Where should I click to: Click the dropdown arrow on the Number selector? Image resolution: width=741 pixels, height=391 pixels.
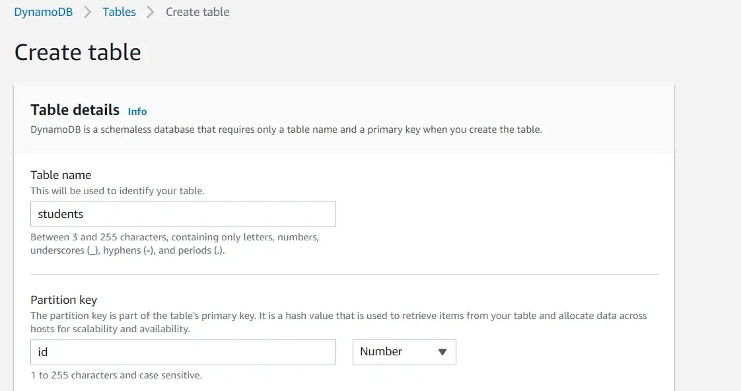click(x=442, y=351)
